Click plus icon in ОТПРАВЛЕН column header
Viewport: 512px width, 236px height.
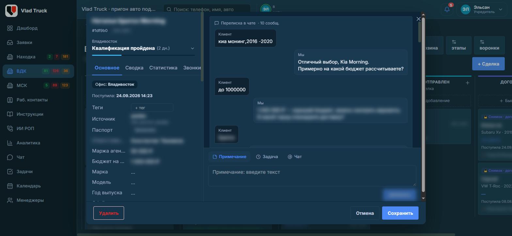click(467, 83)
